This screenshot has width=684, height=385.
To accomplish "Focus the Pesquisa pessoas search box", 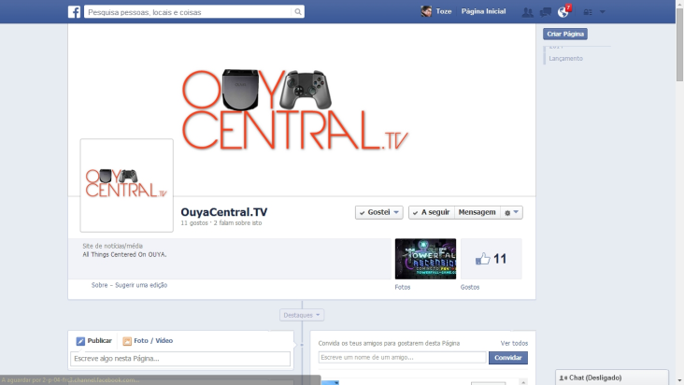I will tap(189, 12).
